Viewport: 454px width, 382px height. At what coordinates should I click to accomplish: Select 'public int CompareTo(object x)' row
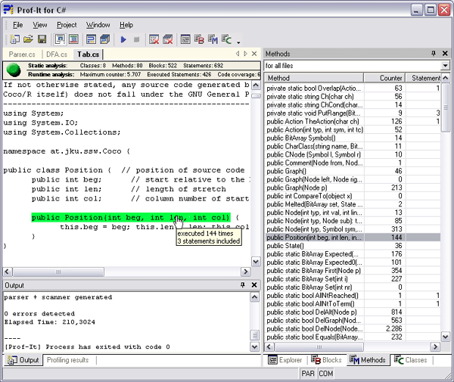[353, 196]
